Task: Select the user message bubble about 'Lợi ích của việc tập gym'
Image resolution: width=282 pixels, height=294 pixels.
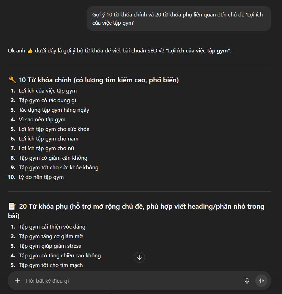Action: tap(179, 19)
